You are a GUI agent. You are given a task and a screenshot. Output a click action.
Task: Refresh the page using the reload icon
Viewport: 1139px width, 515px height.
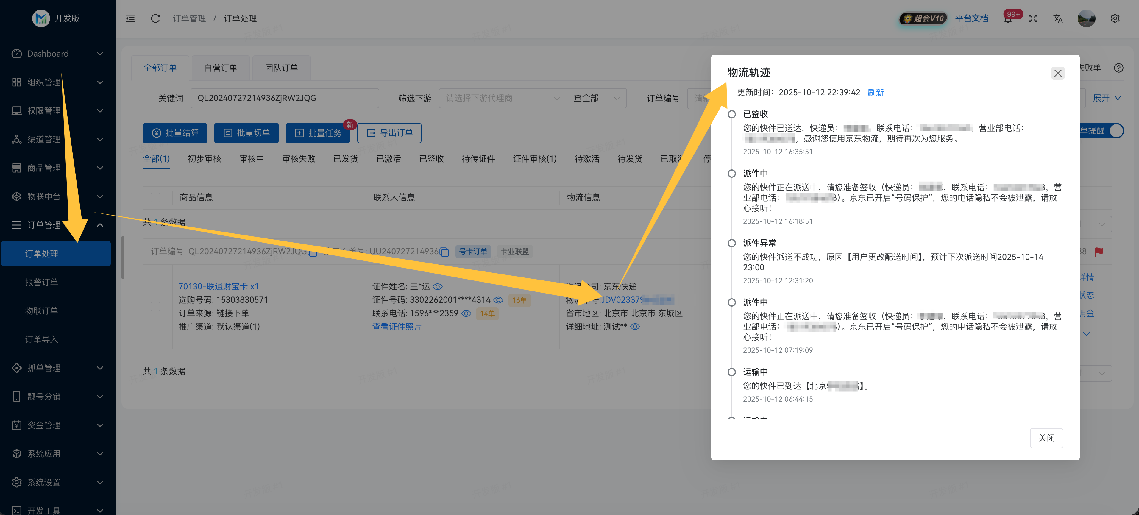pyautogui.click(x=155, y=18)
